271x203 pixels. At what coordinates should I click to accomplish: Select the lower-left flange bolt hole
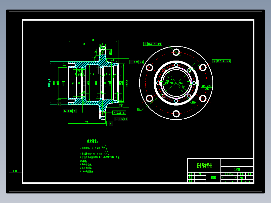click(x=149, y=98)
